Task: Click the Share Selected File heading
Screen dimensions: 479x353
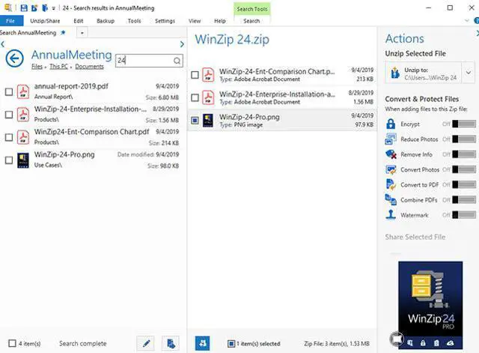Action: tap(415, 237)
